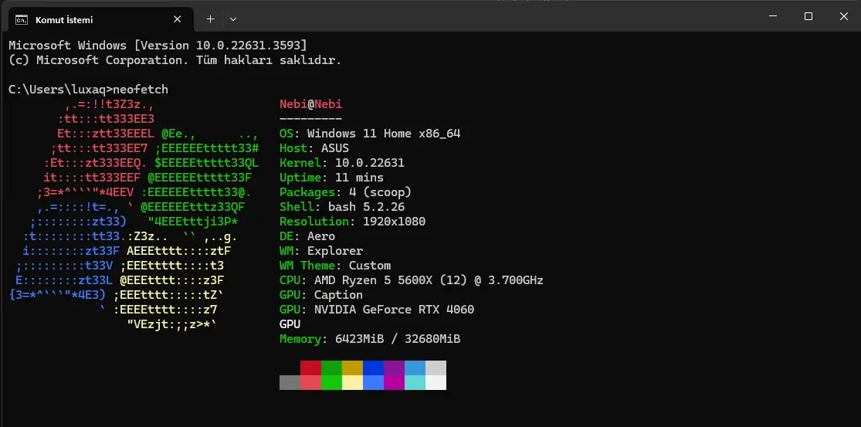Expand the new tab profile dropdown
This screenshot has height=427, width=861.
point(233,19)
